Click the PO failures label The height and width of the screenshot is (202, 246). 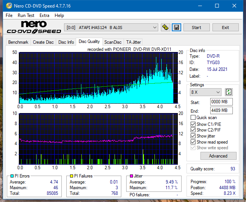pos(140,195)
